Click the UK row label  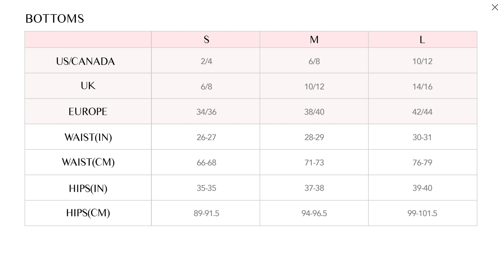coord(88,86)
